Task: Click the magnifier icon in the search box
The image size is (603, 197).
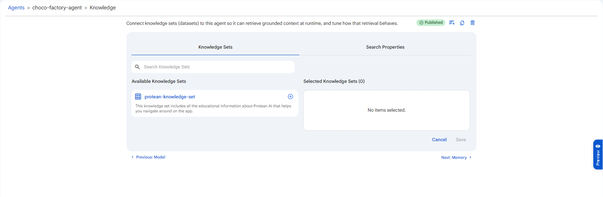Action: [137, 67]
